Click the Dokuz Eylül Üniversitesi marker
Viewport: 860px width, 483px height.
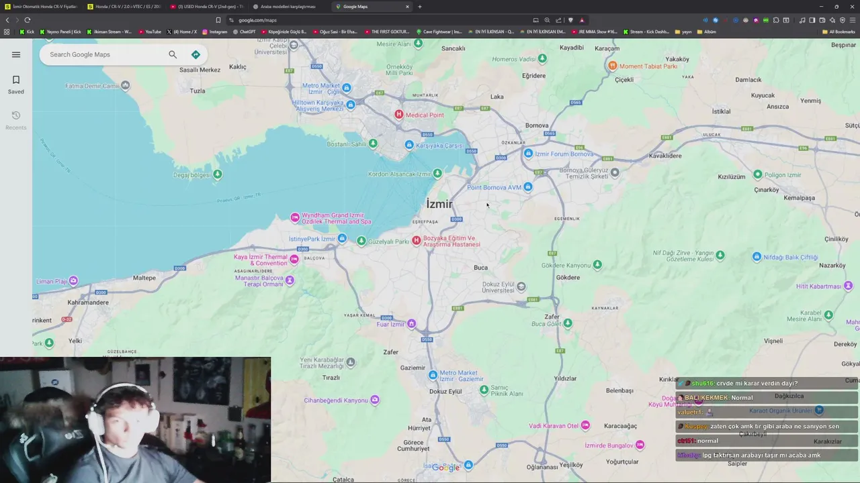point(521,286)
